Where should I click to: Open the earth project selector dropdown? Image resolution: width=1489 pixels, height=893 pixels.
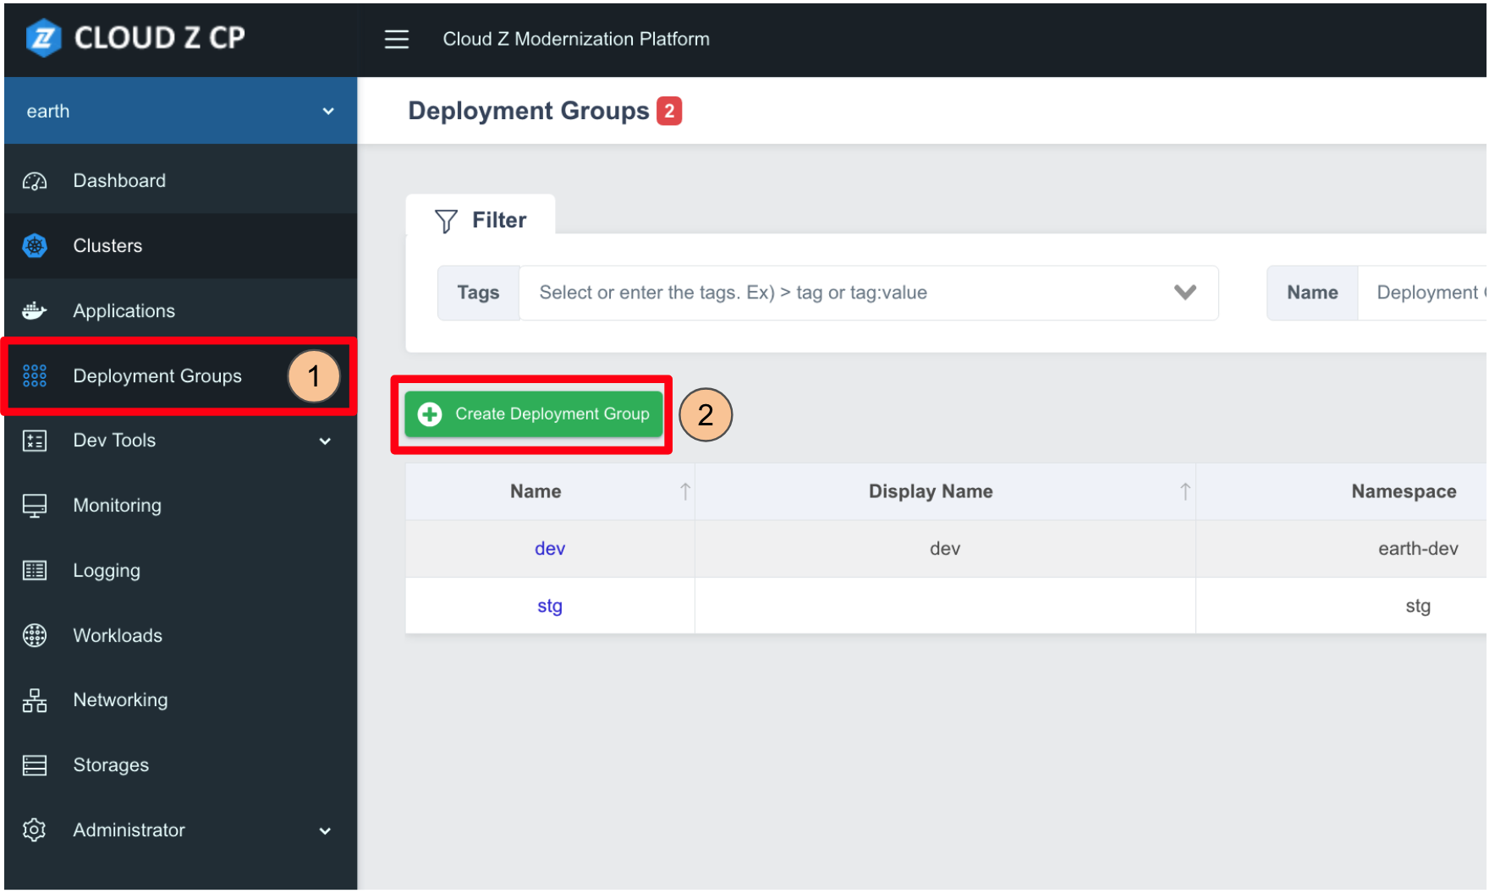click(180, 111)
